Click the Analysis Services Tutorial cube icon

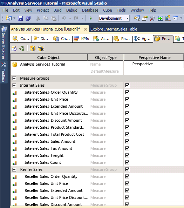tap(15, 65)
